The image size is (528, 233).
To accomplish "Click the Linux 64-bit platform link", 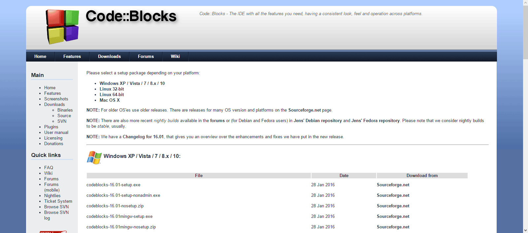I will click(112, 94).
